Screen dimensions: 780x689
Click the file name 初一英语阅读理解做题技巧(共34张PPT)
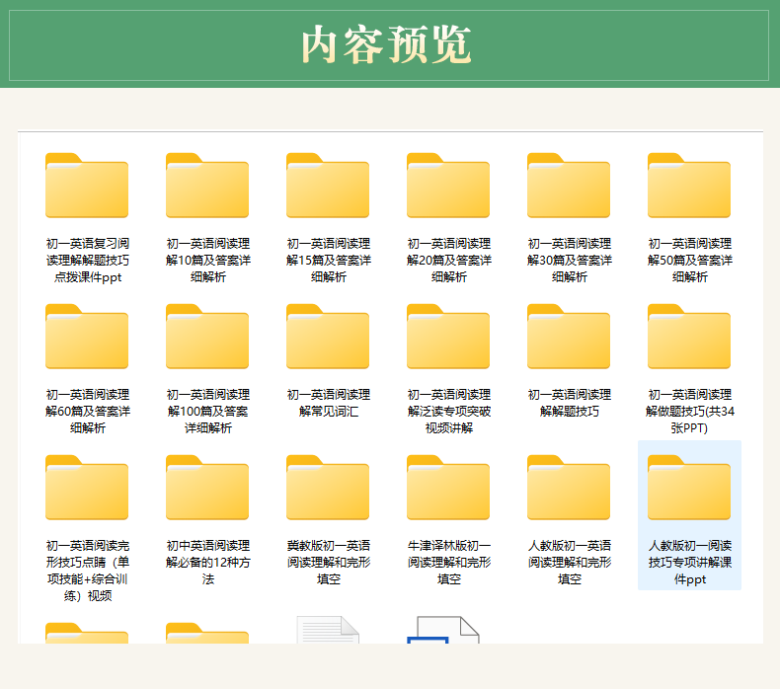(x=689, y=412)
